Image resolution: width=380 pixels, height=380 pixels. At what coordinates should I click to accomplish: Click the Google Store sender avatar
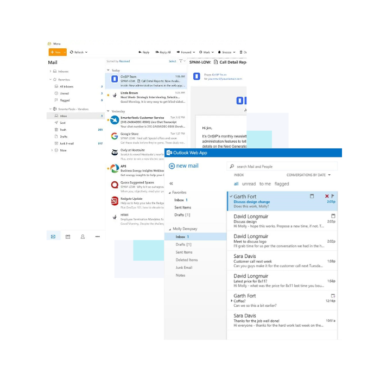(115, 136)
